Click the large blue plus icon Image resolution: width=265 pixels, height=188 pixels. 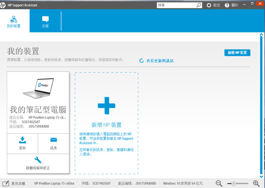pos(106,106)
